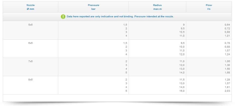237x106 pixels.
Task: Click the 2,03 flow value
Action: [x=227, y=91]
